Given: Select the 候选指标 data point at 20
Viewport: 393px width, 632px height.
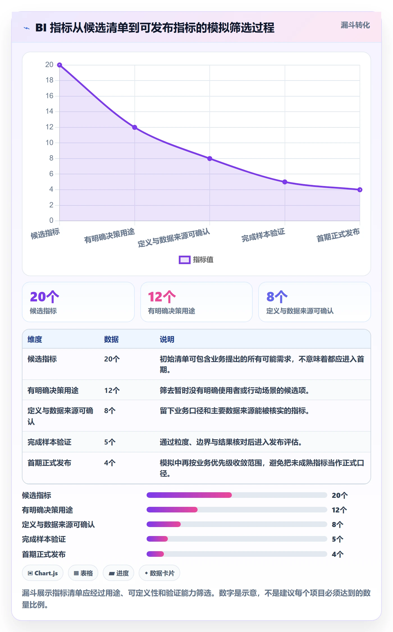Looking at the screenshot, I should pyautogui.click(x=60, y=65).
